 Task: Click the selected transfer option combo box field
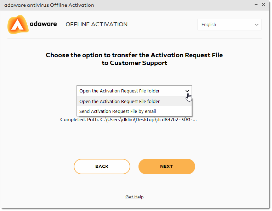point(134,91)
